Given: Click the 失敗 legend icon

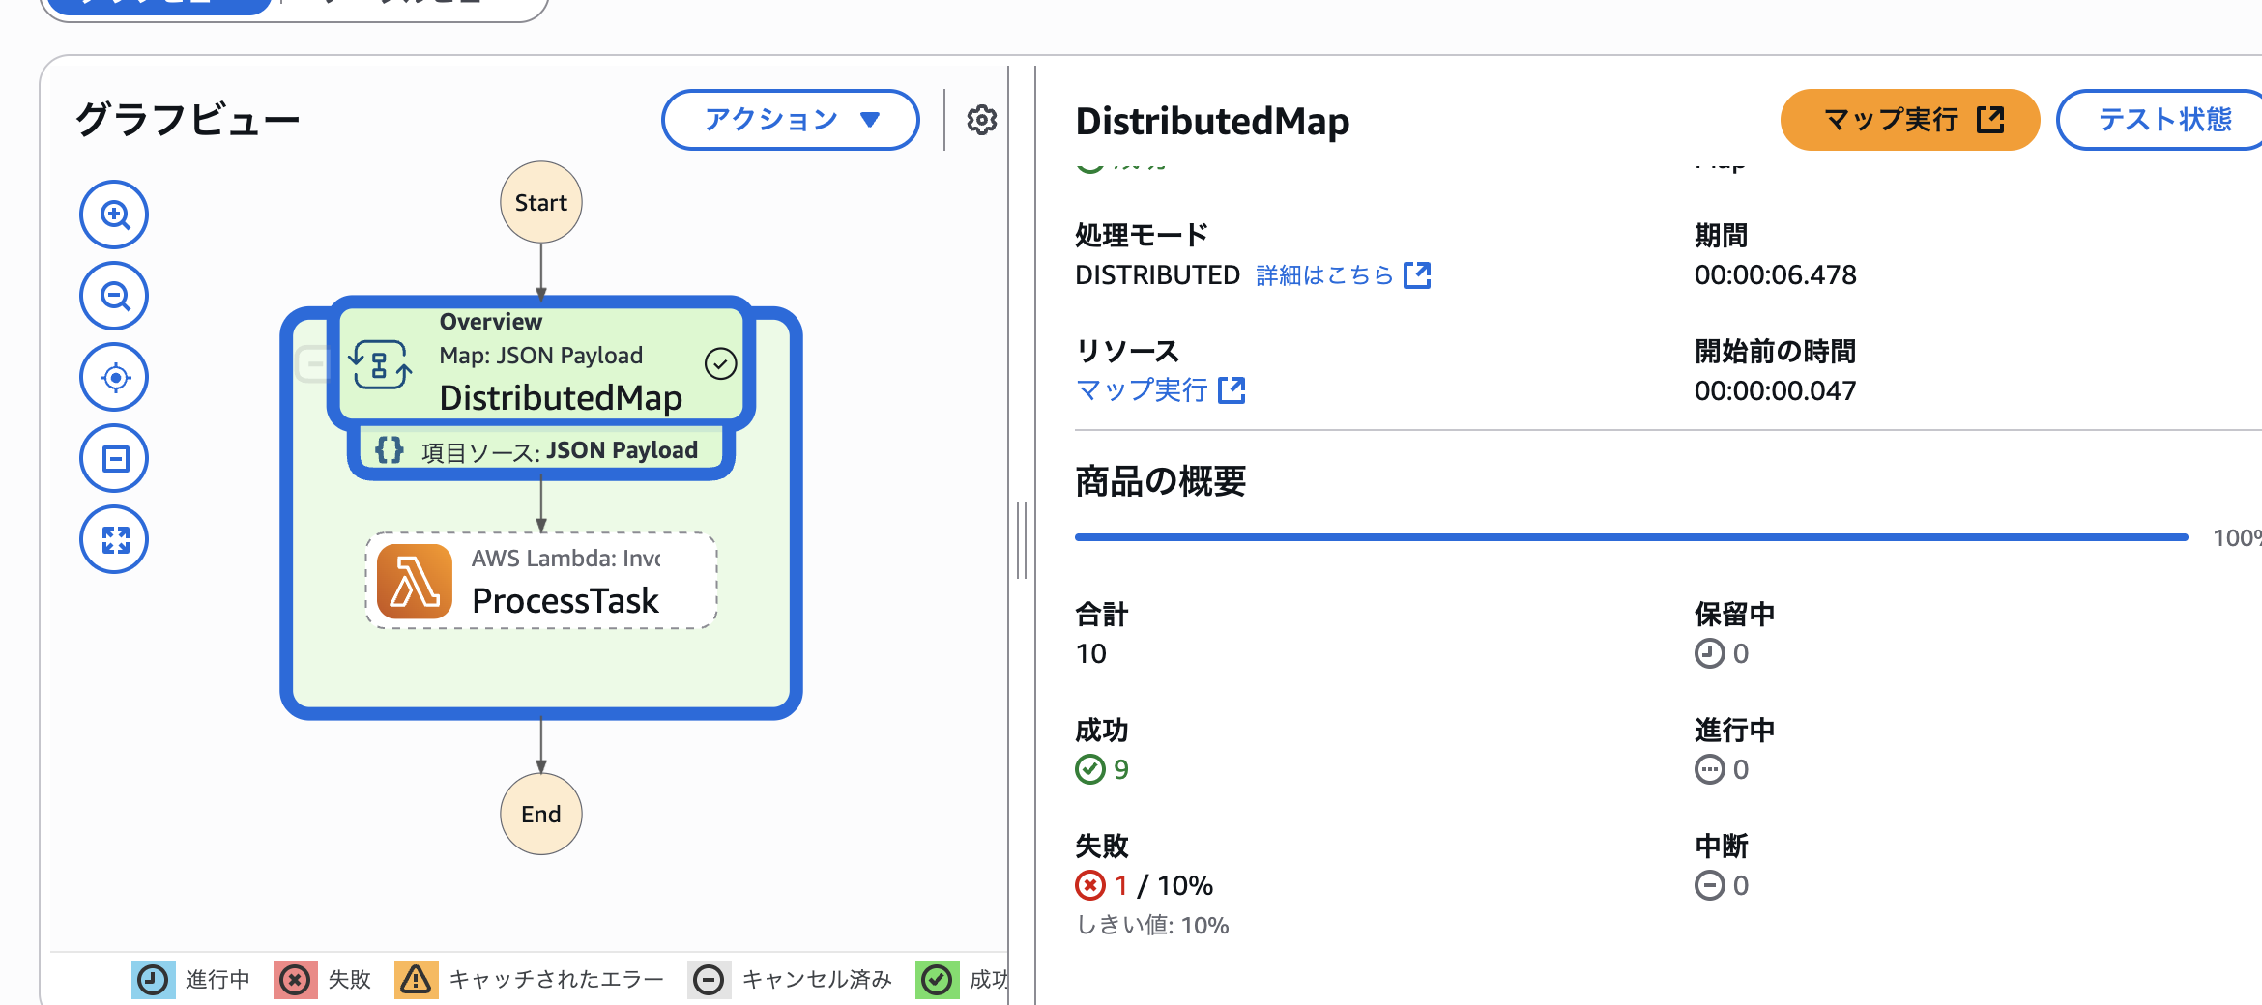Looking at the screenshot, I should [295, 980].
